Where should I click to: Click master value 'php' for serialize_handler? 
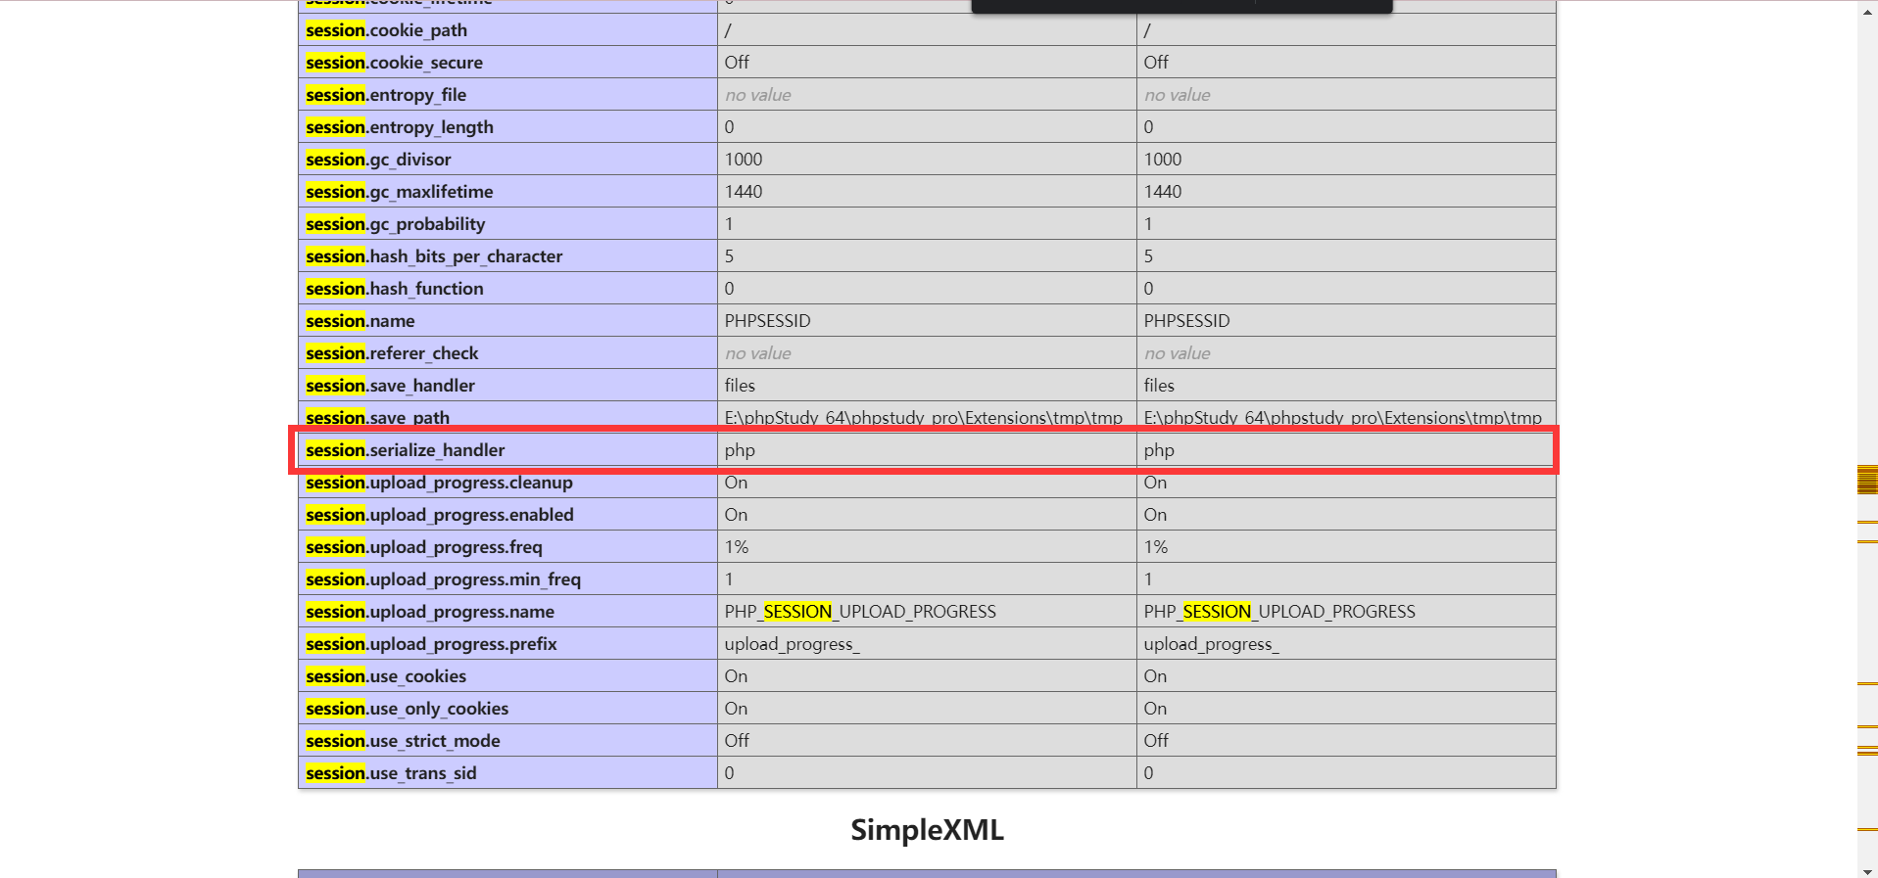click(x=1159, y=450)
